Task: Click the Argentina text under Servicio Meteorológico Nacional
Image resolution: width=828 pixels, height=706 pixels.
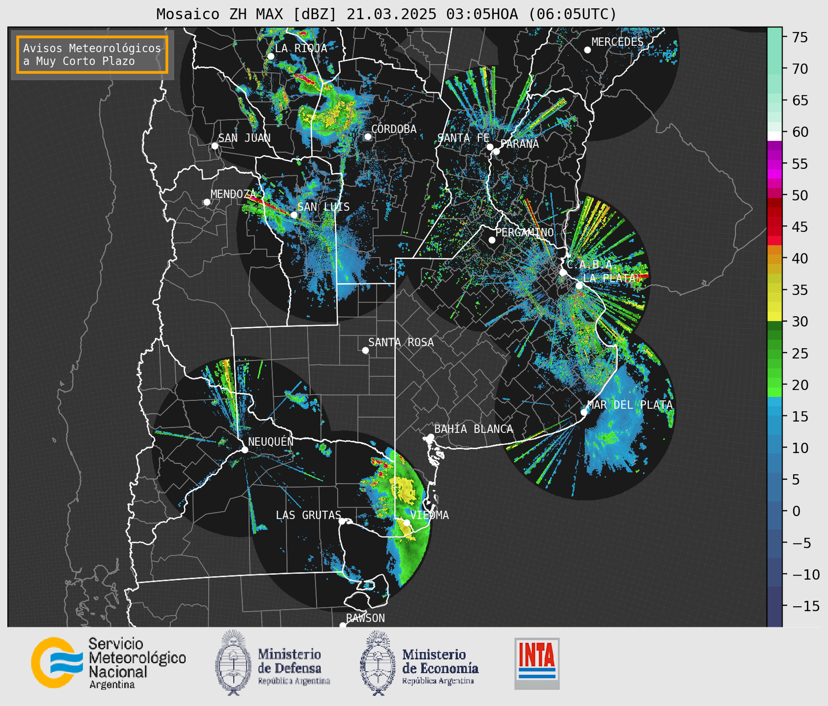Action: (x=112, y=684)
